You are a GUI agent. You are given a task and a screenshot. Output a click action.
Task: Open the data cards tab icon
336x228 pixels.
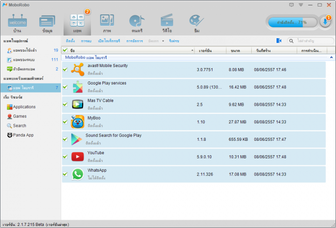47,21
